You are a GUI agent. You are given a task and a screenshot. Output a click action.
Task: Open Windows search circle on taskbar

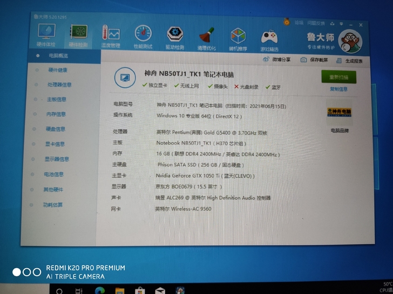[x=59, y=291]
